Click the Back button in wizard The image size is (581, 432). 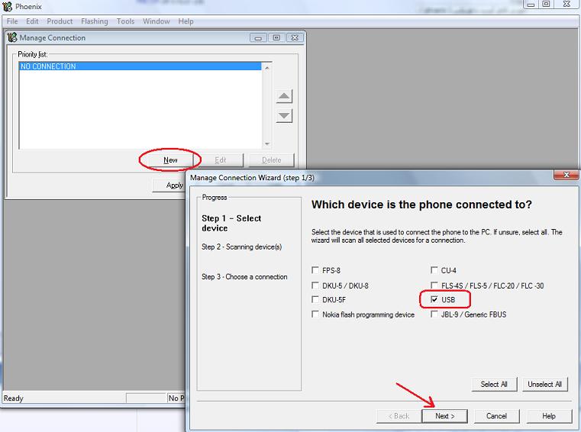399,416
